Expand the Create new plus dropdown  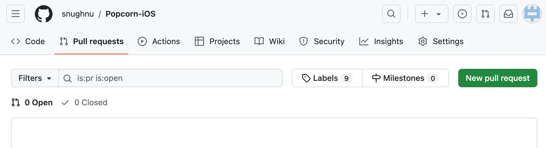tap(431, 14)
